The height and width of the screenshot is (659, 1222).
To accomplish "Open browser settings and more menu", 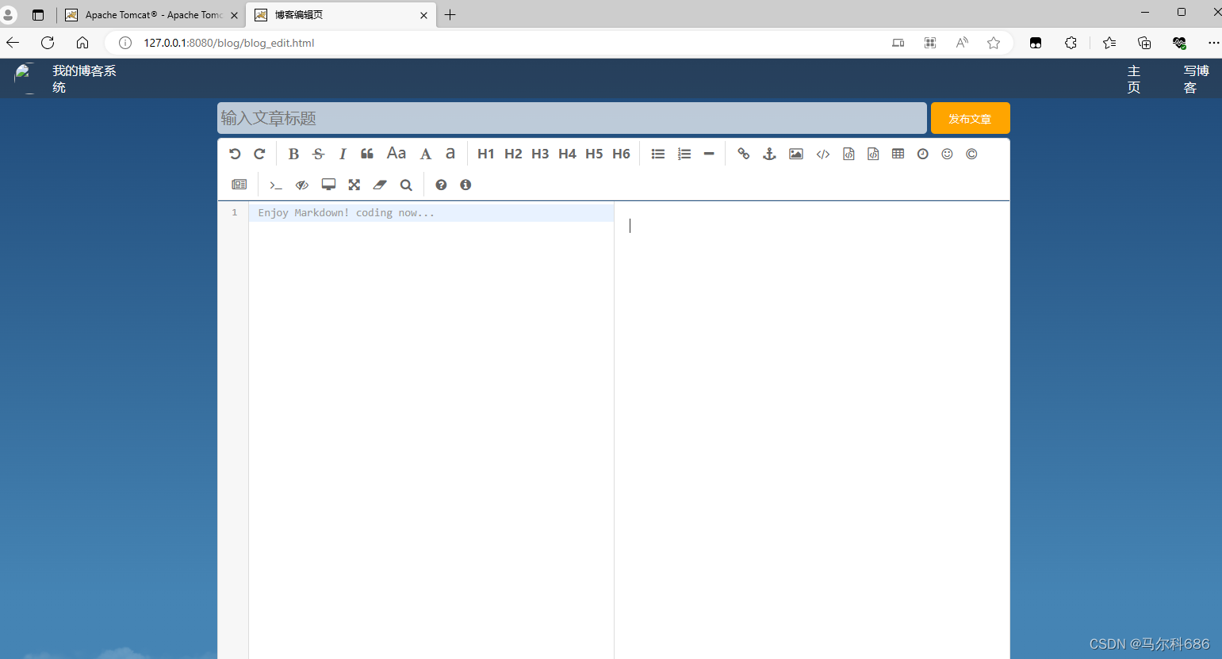I will coord(1213,43).
